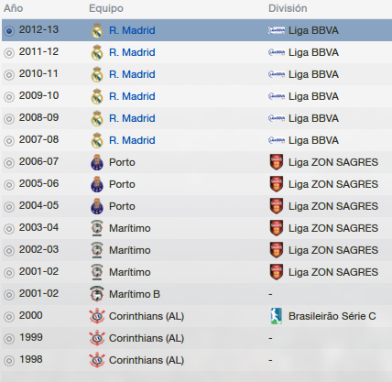Viewport: 392px width, 382px height.
Task: Click the Liga ZON SAGRES shield in 2004-05 row
Action: point(277,206)
